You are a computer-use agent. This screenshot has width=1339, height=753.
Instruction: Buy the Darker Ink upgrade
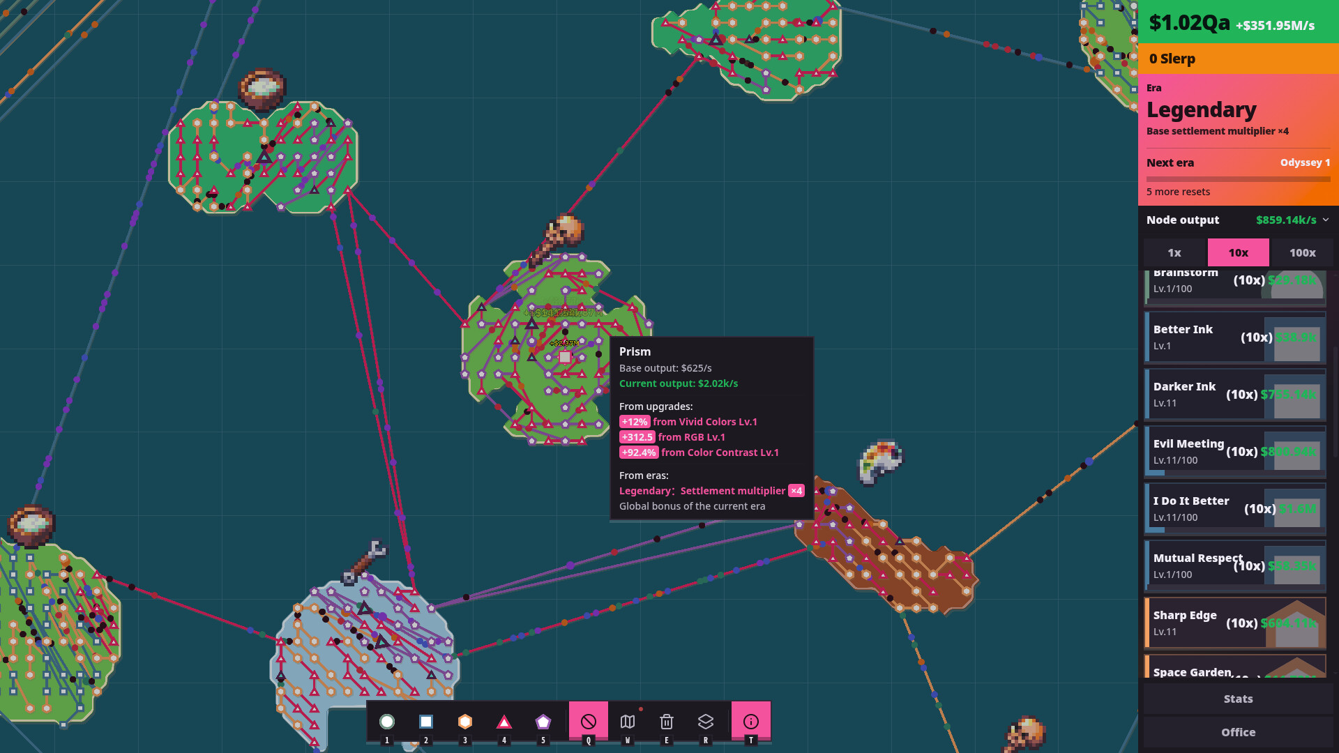(1235, 395)
